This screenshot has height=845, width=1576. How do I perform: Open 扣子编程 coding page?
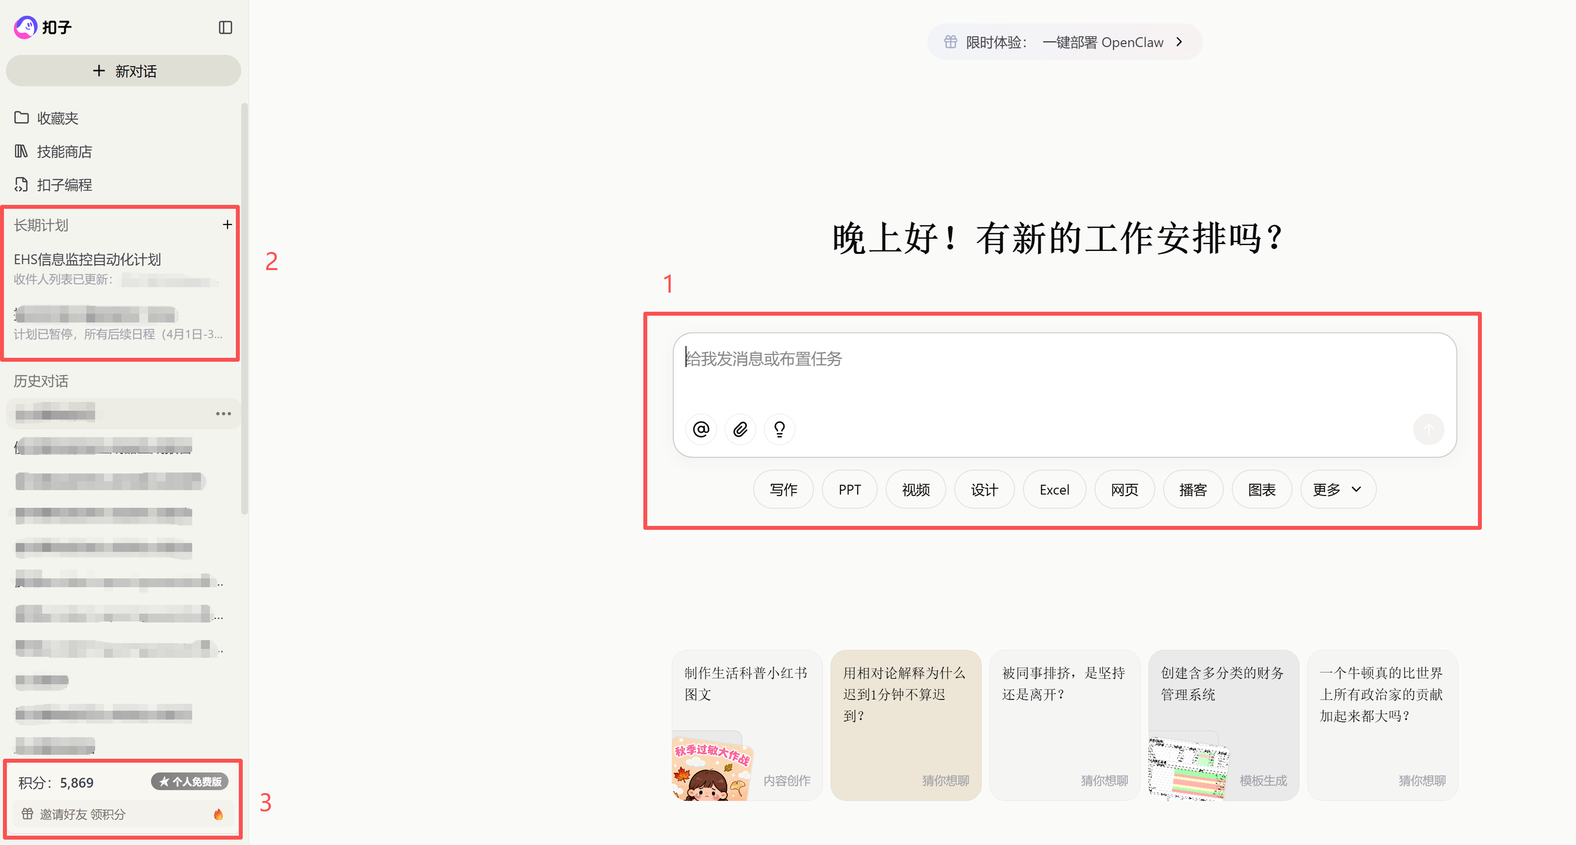(64, 185)
